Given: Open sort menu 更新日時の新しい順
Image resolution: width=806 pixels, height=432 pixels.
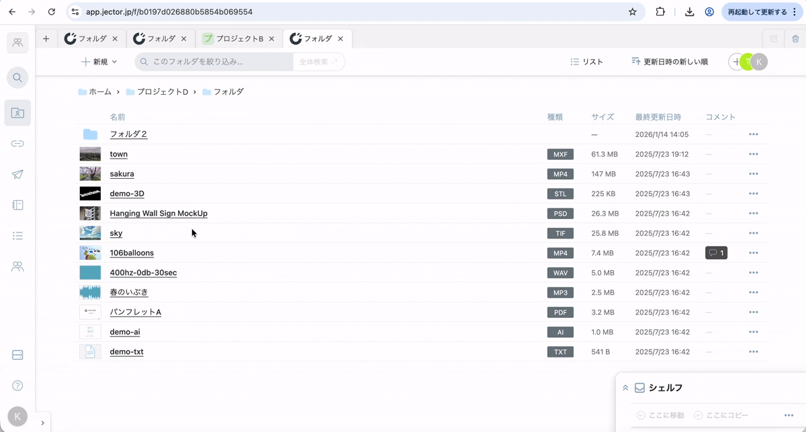Looking at the screenshot, I should pos(669,62).
